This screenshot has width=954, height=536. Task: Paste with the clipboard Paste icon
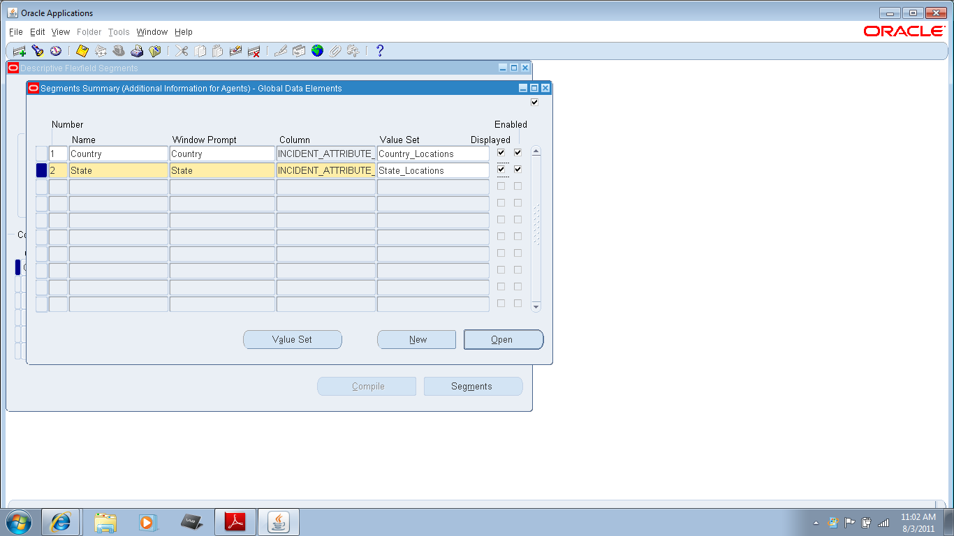point(217,50)
